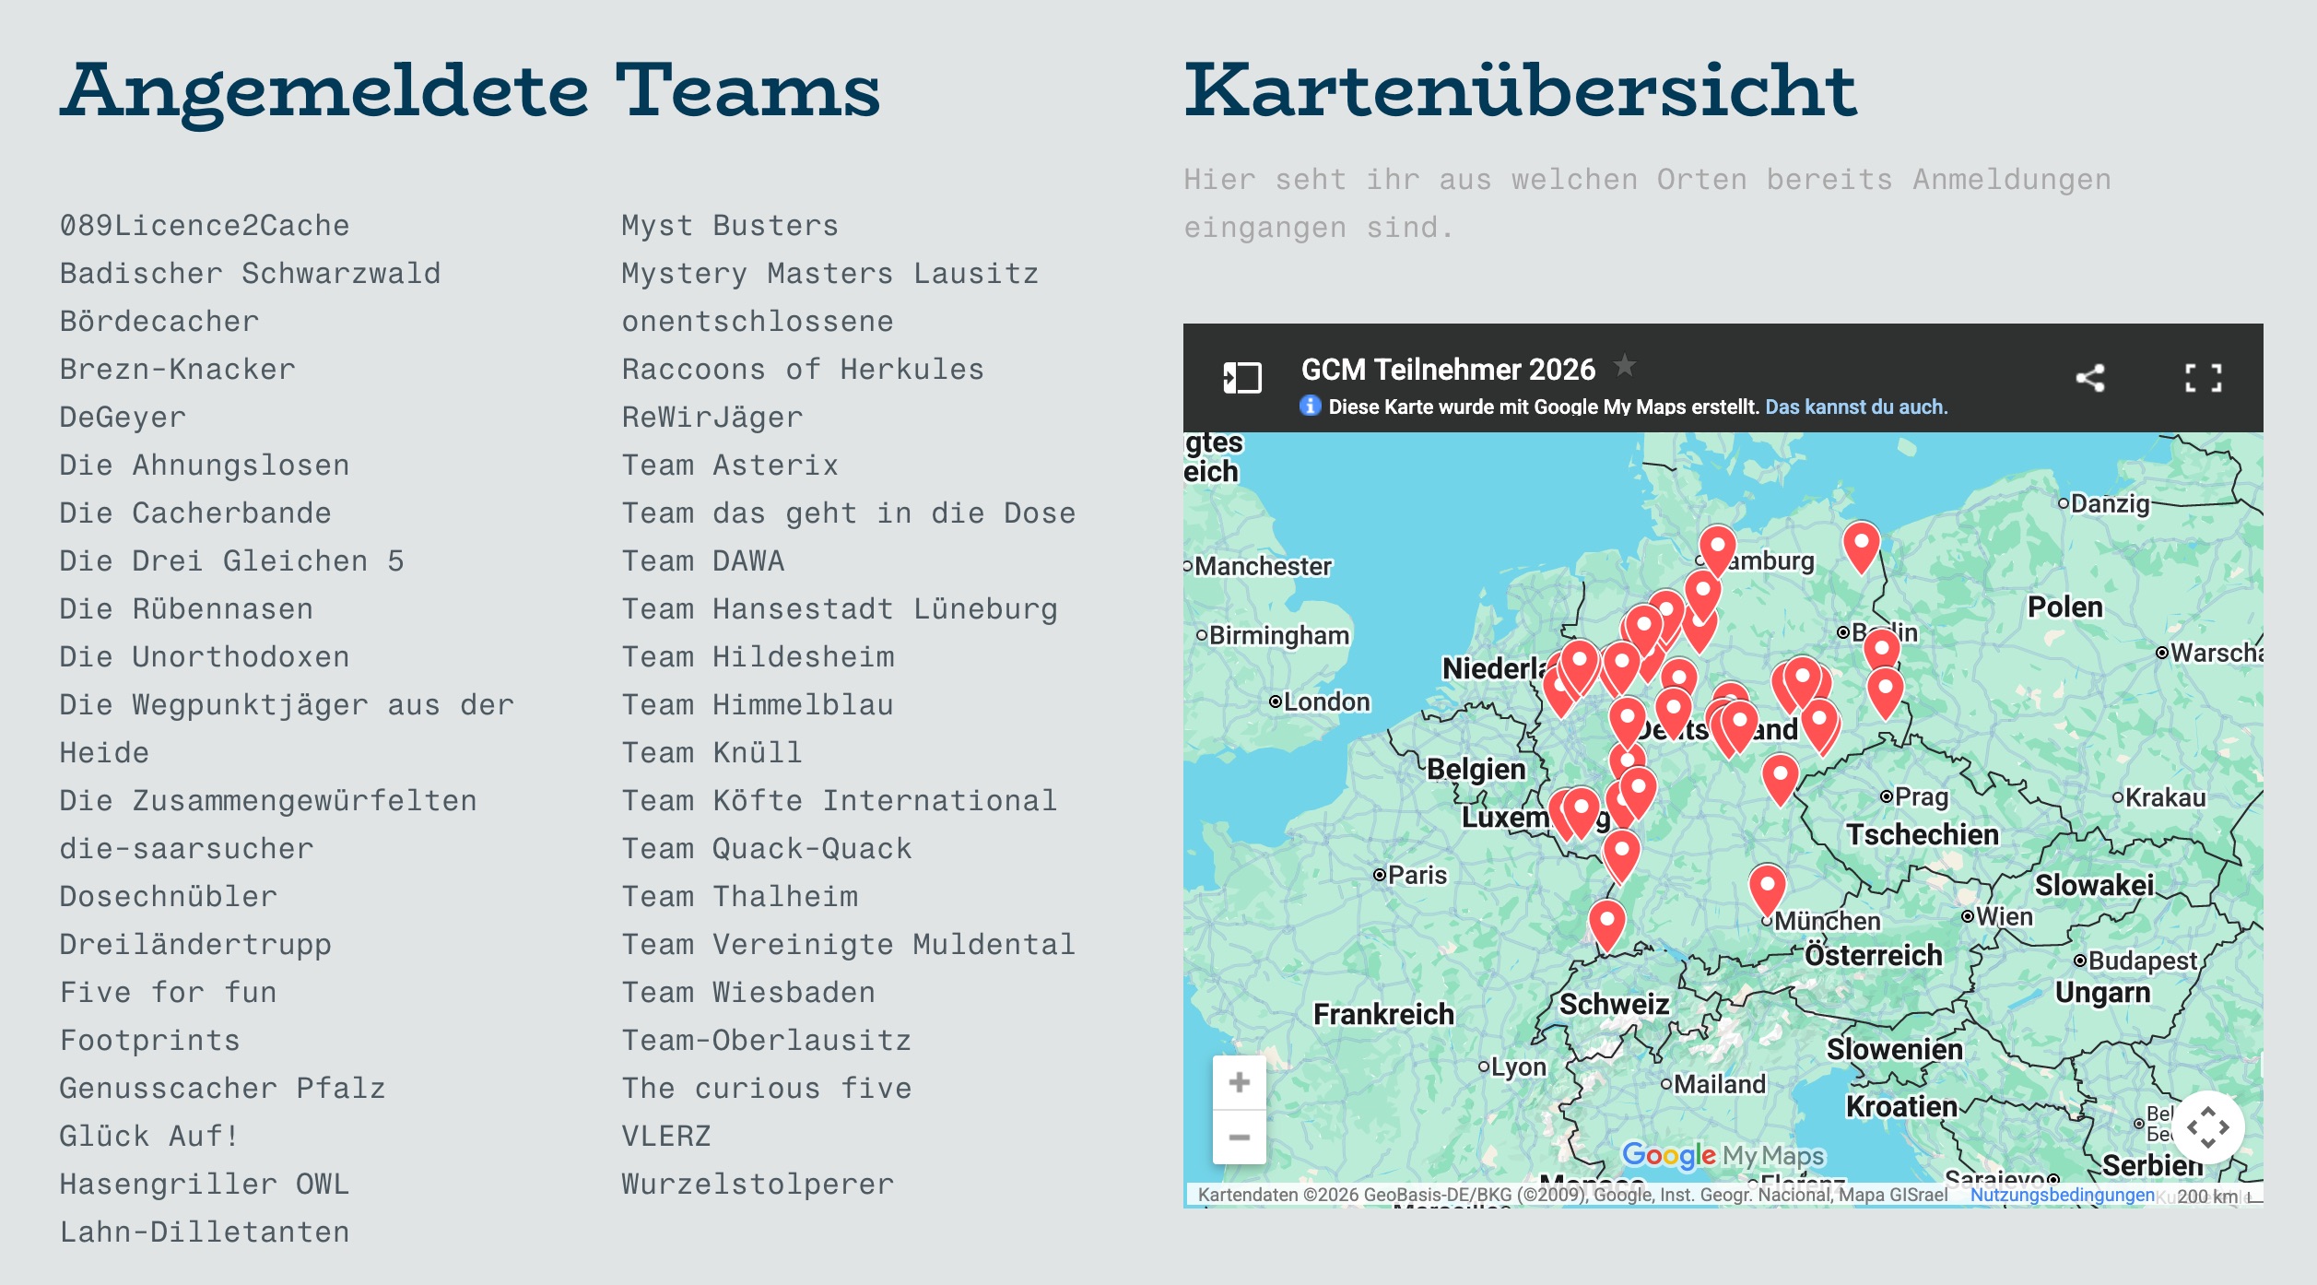Click the 200 km scale bar
The image size is (2317, 1285).
(2208, 1197)
